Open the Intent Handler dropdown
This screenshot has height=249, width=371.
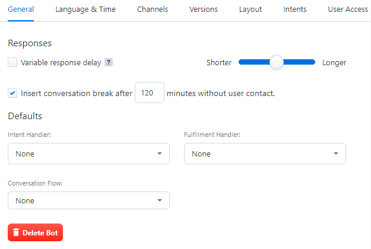click(88, 154)
